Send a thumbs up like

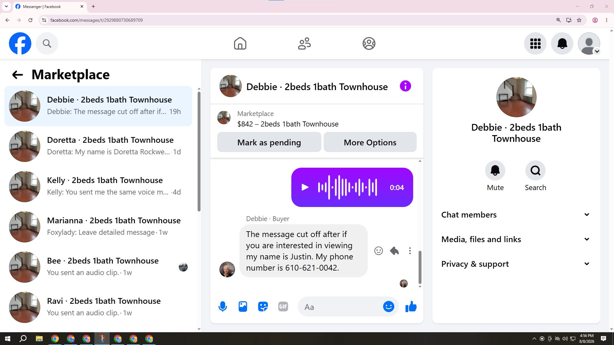pyautogui.click(x=411, y=307)
